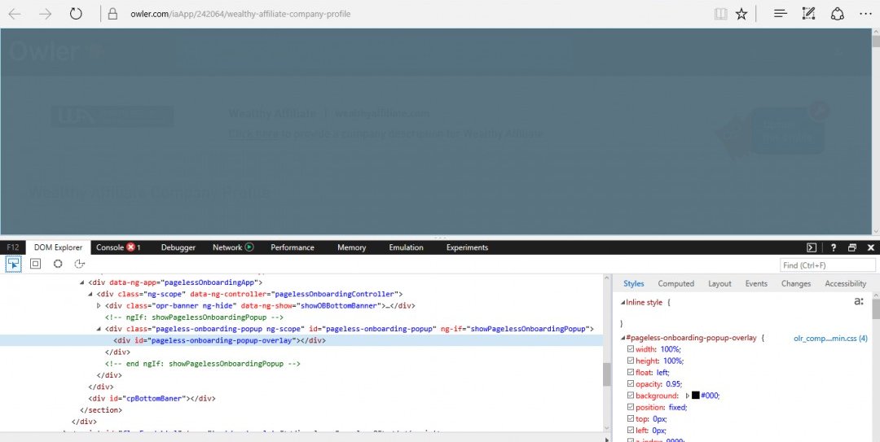
Task: Uncheck the float: left property
Action: coord(630,373)
